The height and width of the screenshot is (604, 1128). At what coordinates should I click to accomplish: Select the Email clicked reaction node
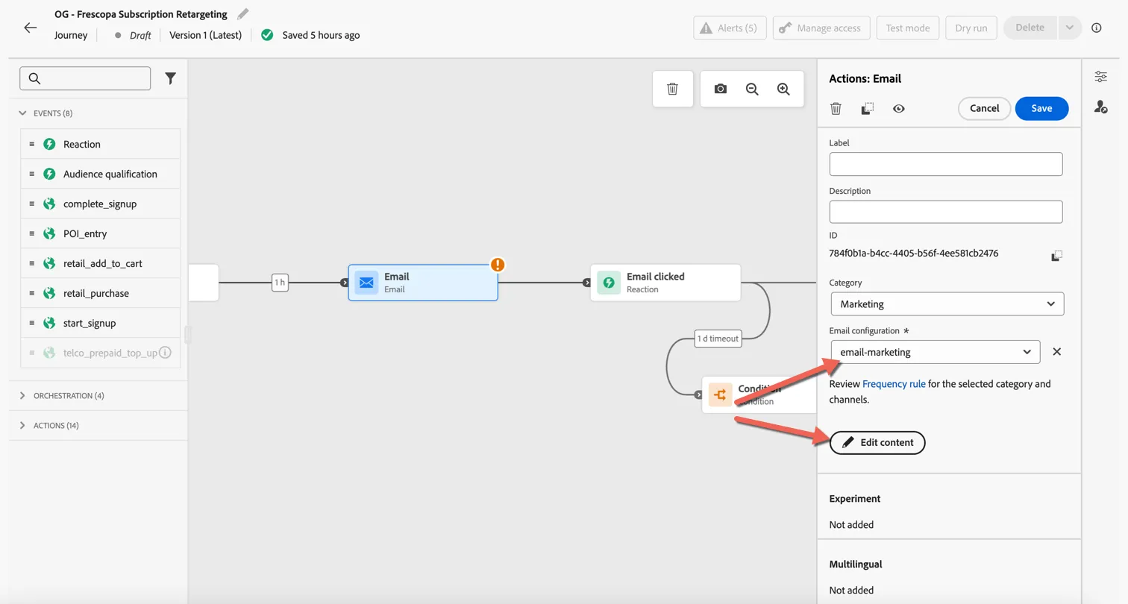665,283
